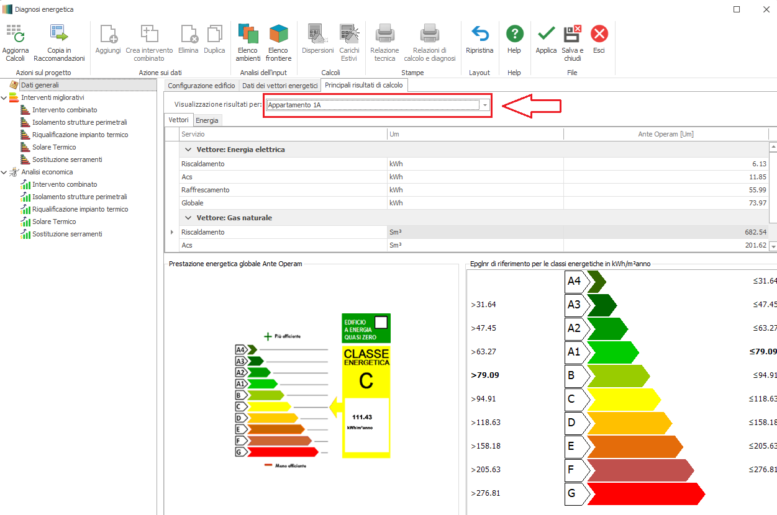Open Elenco frontiere list
Screen dimensions: 777x515
click(278, 34)
